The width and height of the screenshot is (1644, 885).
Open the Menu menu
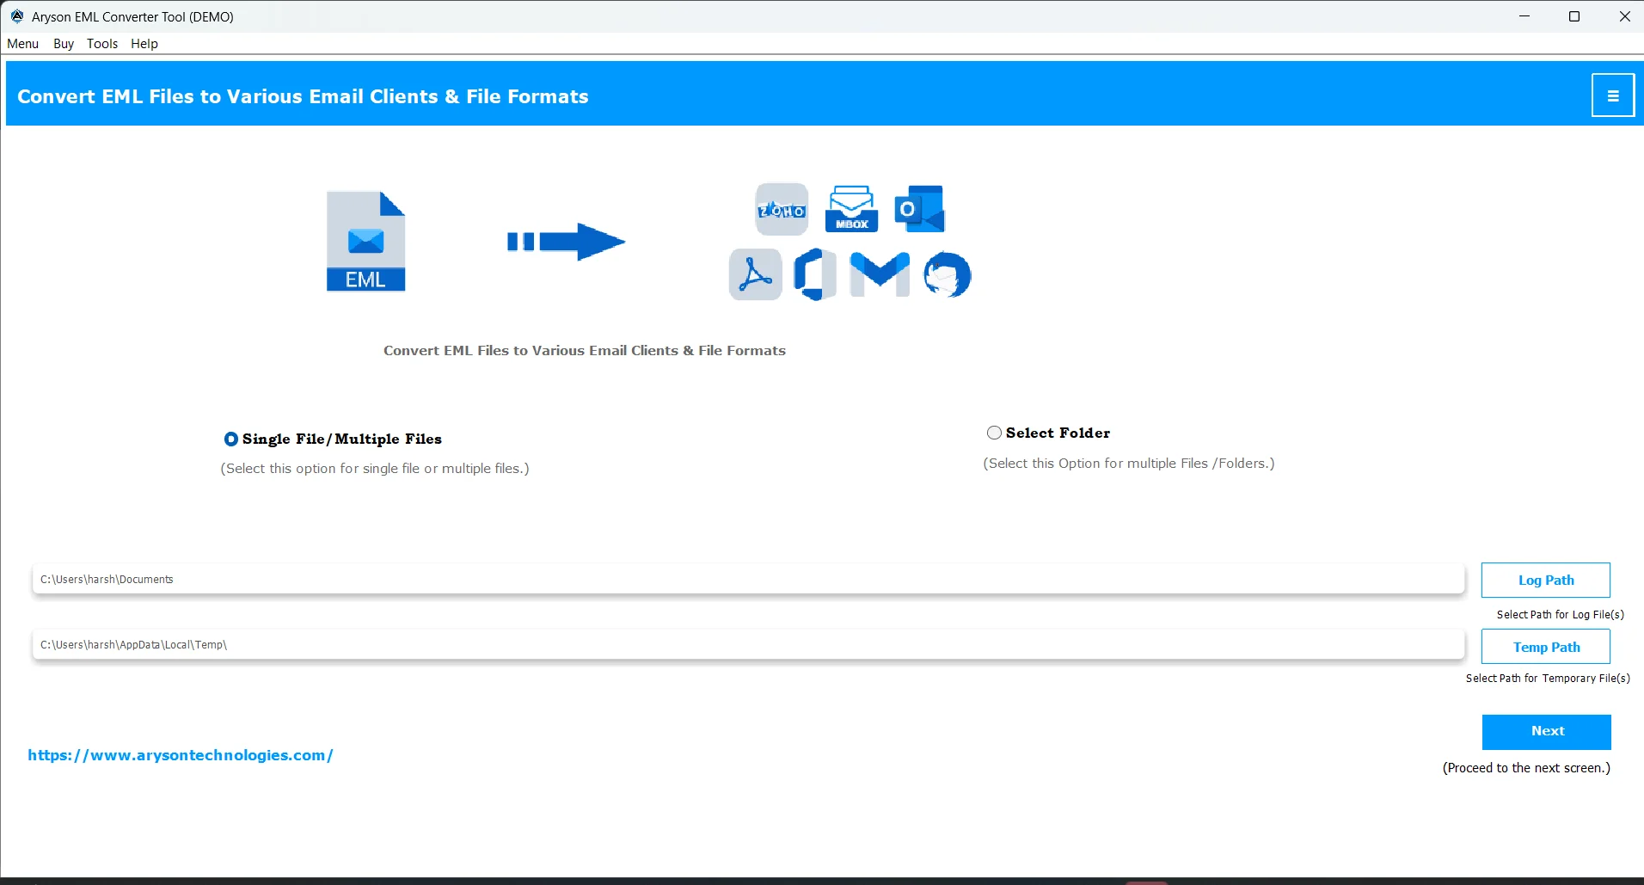tap(23, 44)
